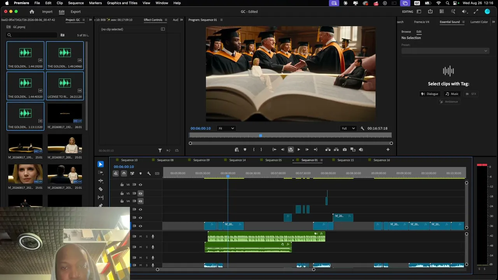Open timeline wrench display settings
498x280 pixels.
click(x=149, y=173)
